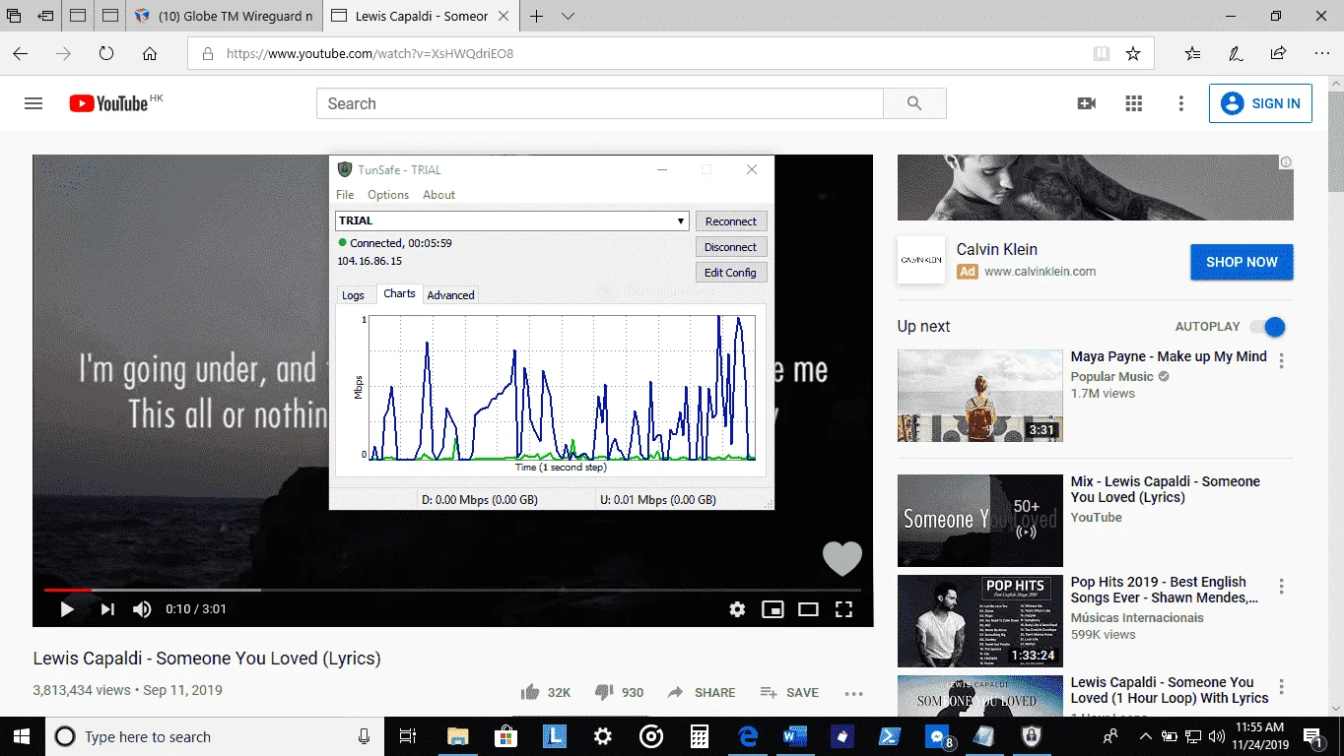Share this page from the browser
This screenshot has width=1344, height=756.
[1278, 54]
